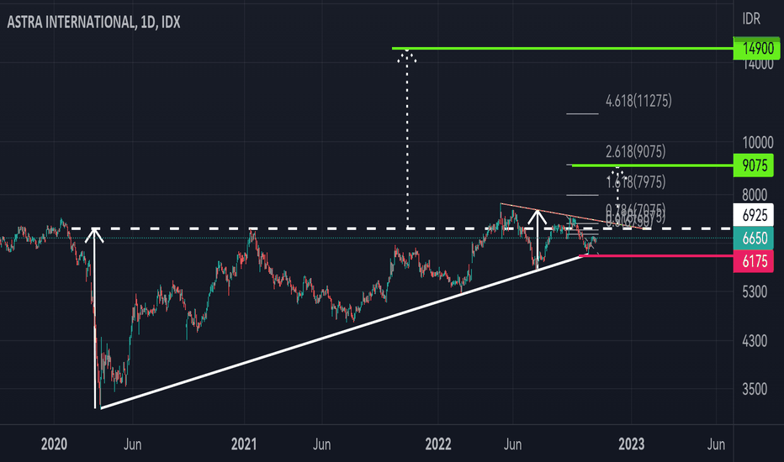The width and height of the screenshot is (784, 462).
Task: Click the 2023 label on time axis
Action: pos(632,444)
